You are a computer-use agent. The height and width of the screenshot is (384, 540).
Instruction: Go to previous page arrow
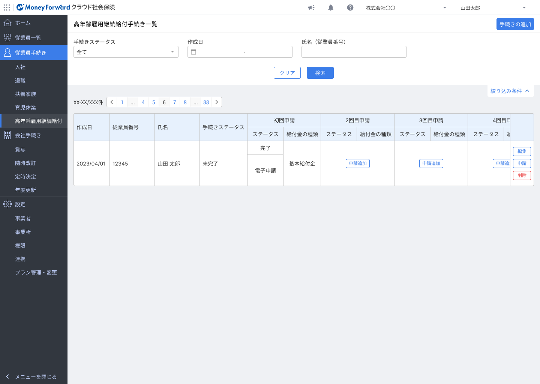point(112,102)
